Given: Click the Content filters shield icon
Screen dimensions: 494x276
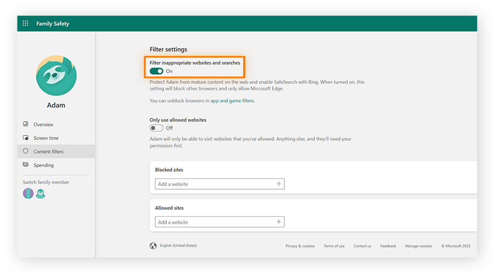Looking at the screenshot, I should coord(25,151).
